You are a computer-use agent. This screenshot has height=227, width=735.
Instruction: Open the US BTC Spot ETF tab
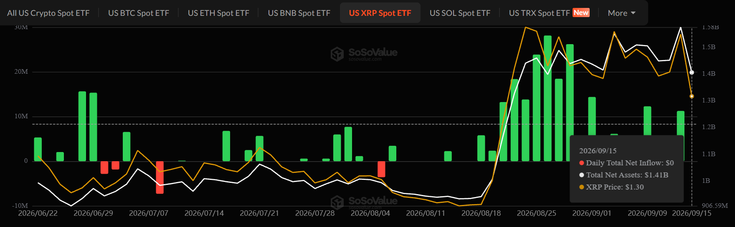[x=139, y=13]
